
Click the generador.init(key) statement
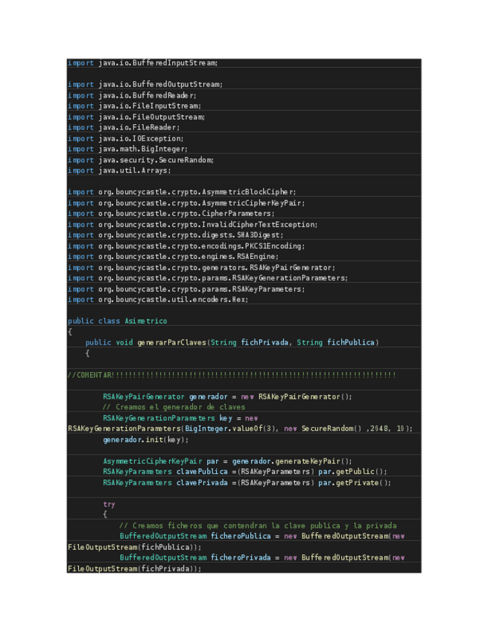click(x=146, y=439)
